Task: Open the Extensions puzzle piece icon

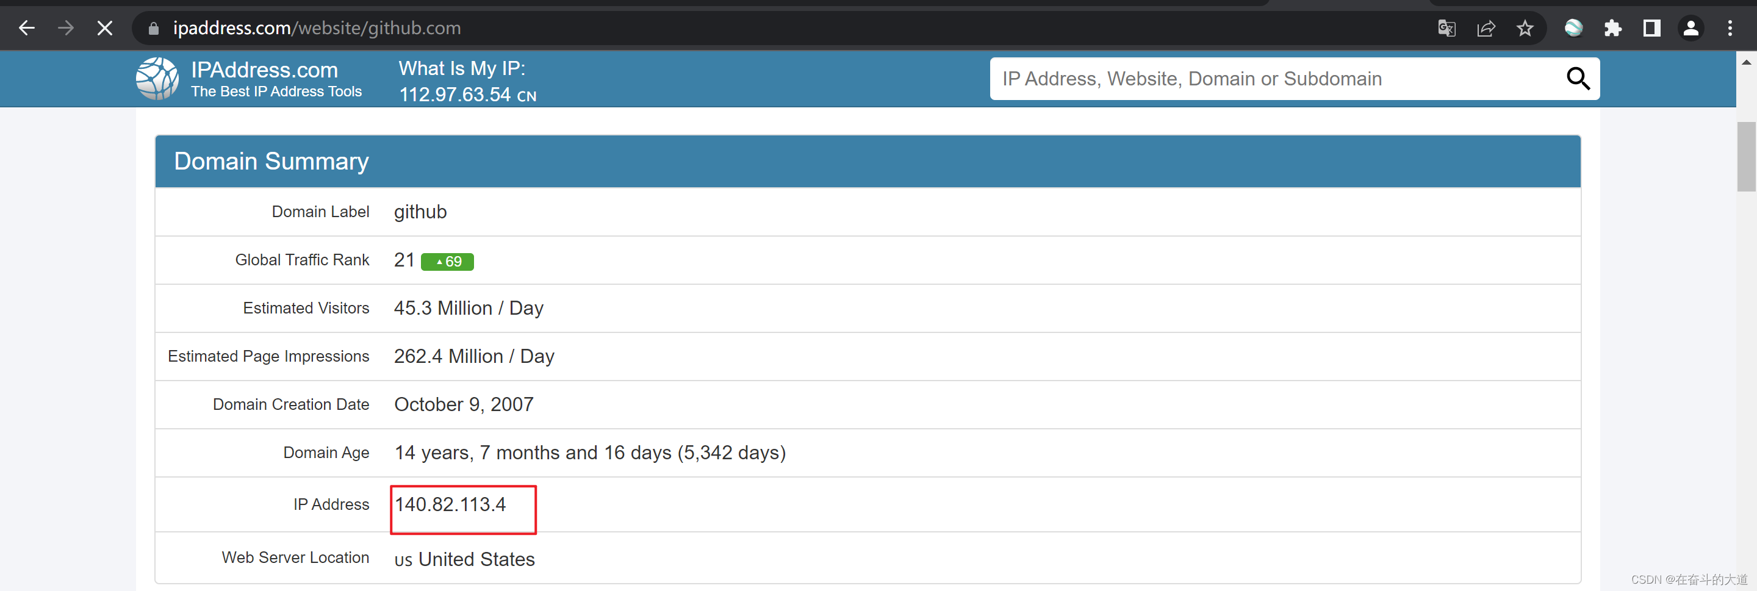Action: point(1614,28)
